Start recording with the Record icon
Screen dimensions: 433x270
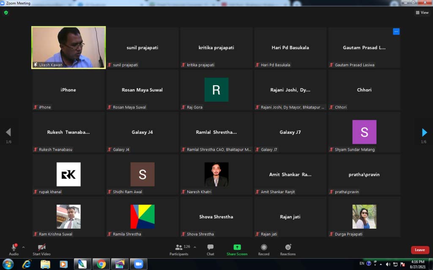[x=264, y=248]
